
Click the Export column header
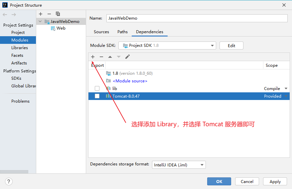pos(97,65)
